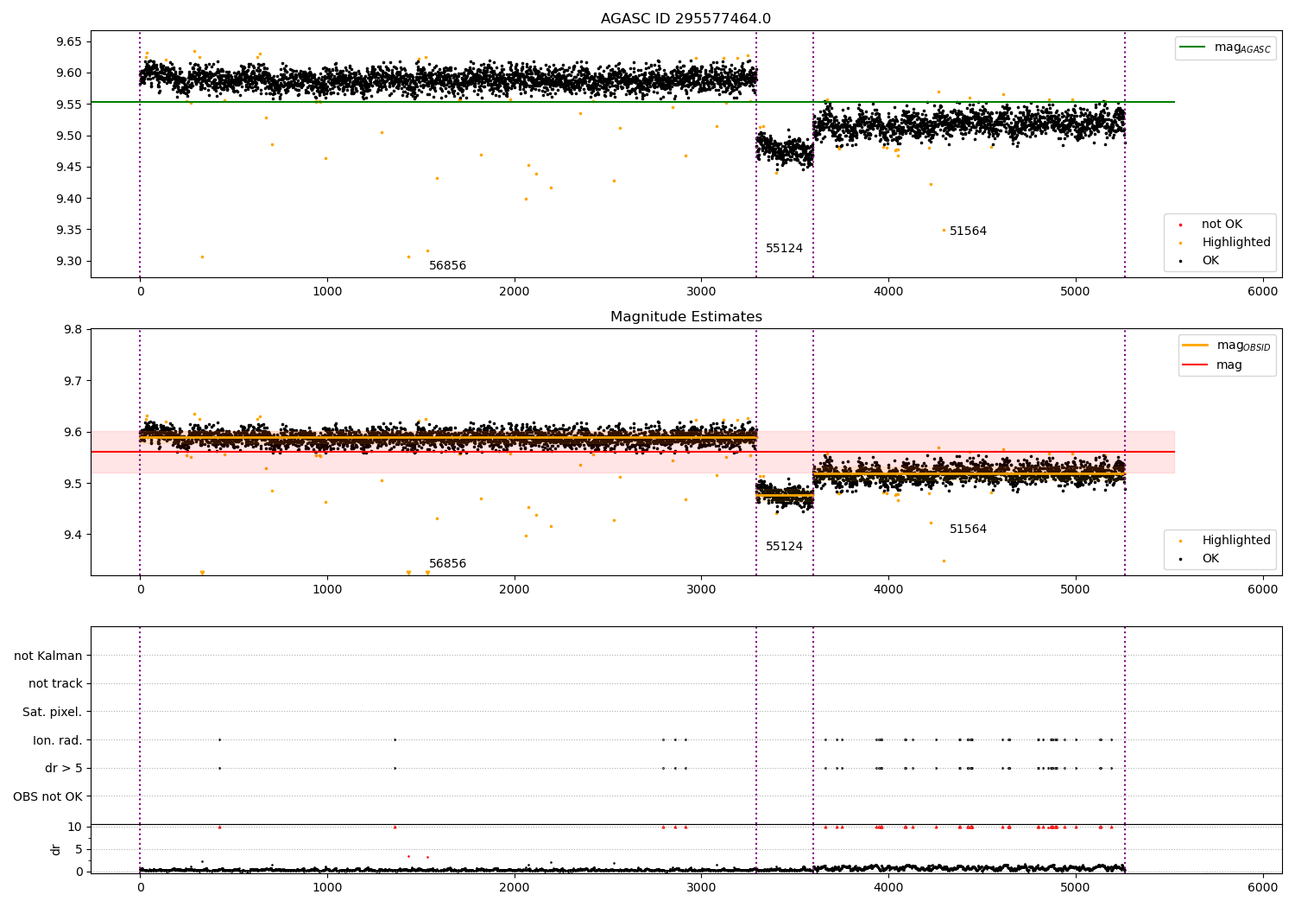Click the 'not track' row label

click(55, 683)
